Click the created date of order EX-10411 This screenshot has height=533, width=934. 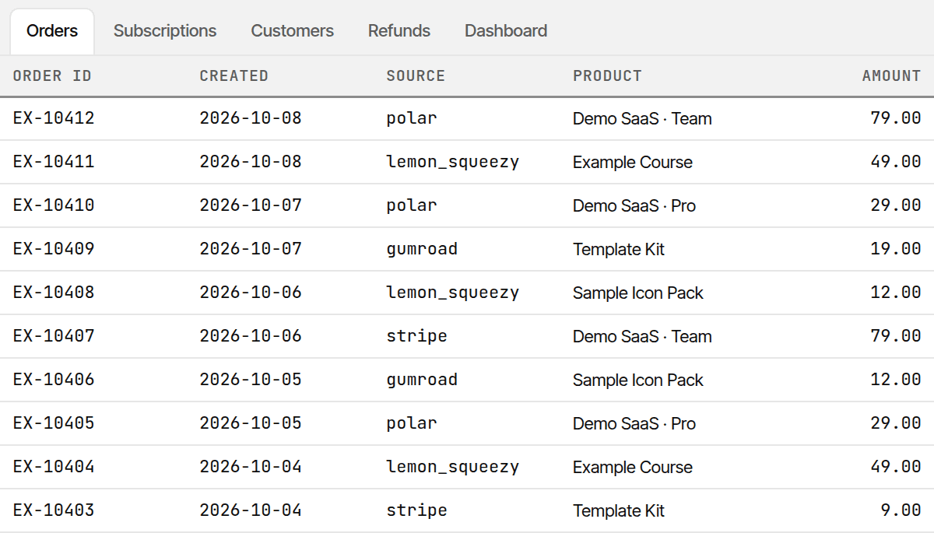coord(251,162)
